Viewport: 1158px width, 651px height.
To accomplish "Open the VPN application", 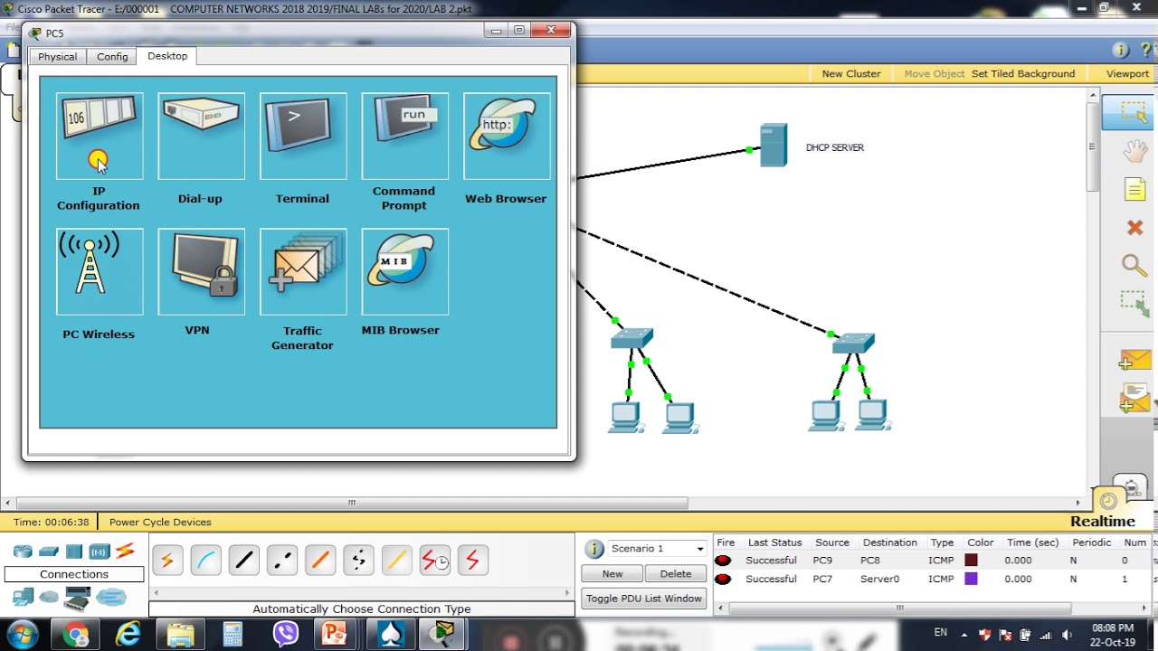I will [201, 271].
